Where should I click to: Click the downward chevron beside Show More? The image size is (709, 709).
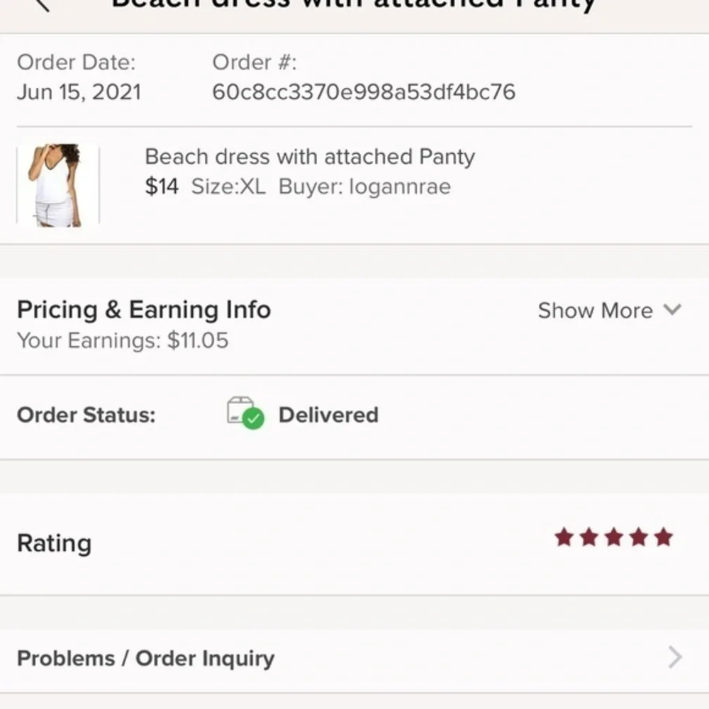pos(671,311)
